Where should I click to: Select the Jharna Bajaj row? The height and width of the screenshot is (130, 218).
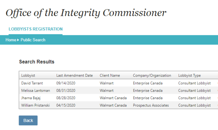point(118,98)
